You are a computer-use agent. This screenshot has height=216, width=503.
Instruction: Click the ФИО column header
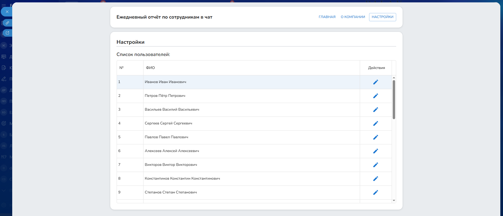pos(150,68)
